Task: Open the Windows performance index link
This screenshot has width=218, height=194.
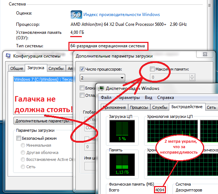Action: pyautogui.click(x=122, y=15)
